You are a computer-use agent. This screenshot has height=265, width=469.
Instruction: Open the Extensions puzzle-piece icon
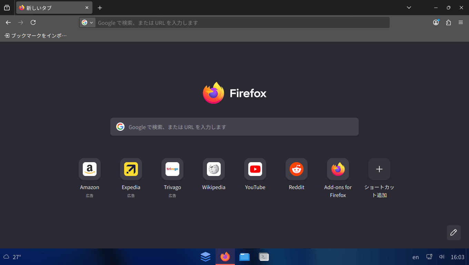coord(448,22)
